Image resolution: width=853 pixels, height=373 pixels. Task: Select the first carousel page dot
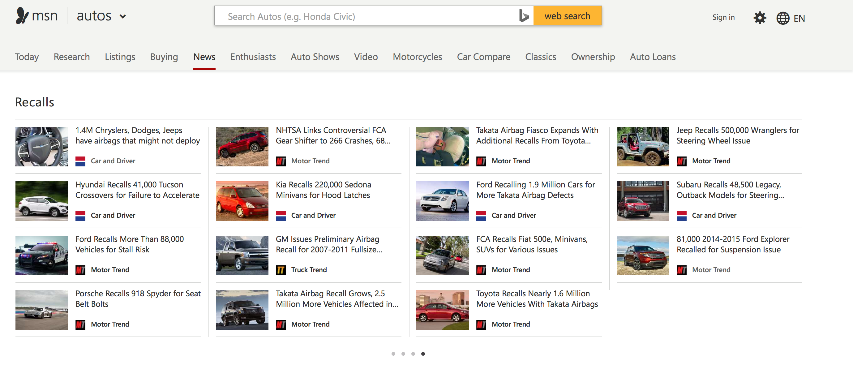pyautogui.click(x=393, y=354)
